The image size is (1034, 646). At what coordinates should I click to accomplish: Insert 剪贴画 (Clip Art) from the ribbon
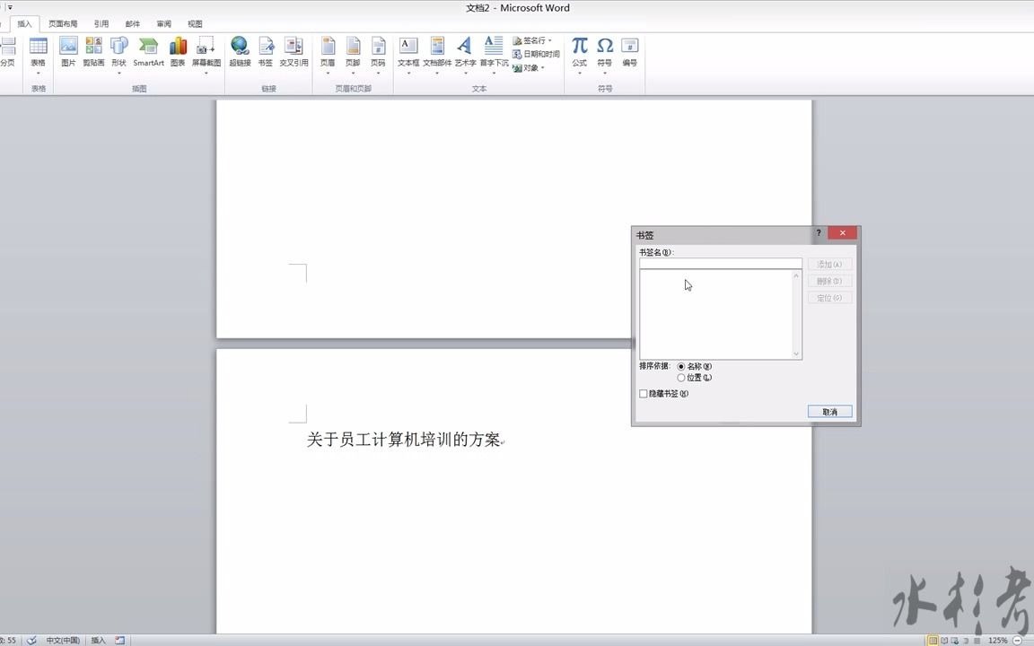click(93, 52)
